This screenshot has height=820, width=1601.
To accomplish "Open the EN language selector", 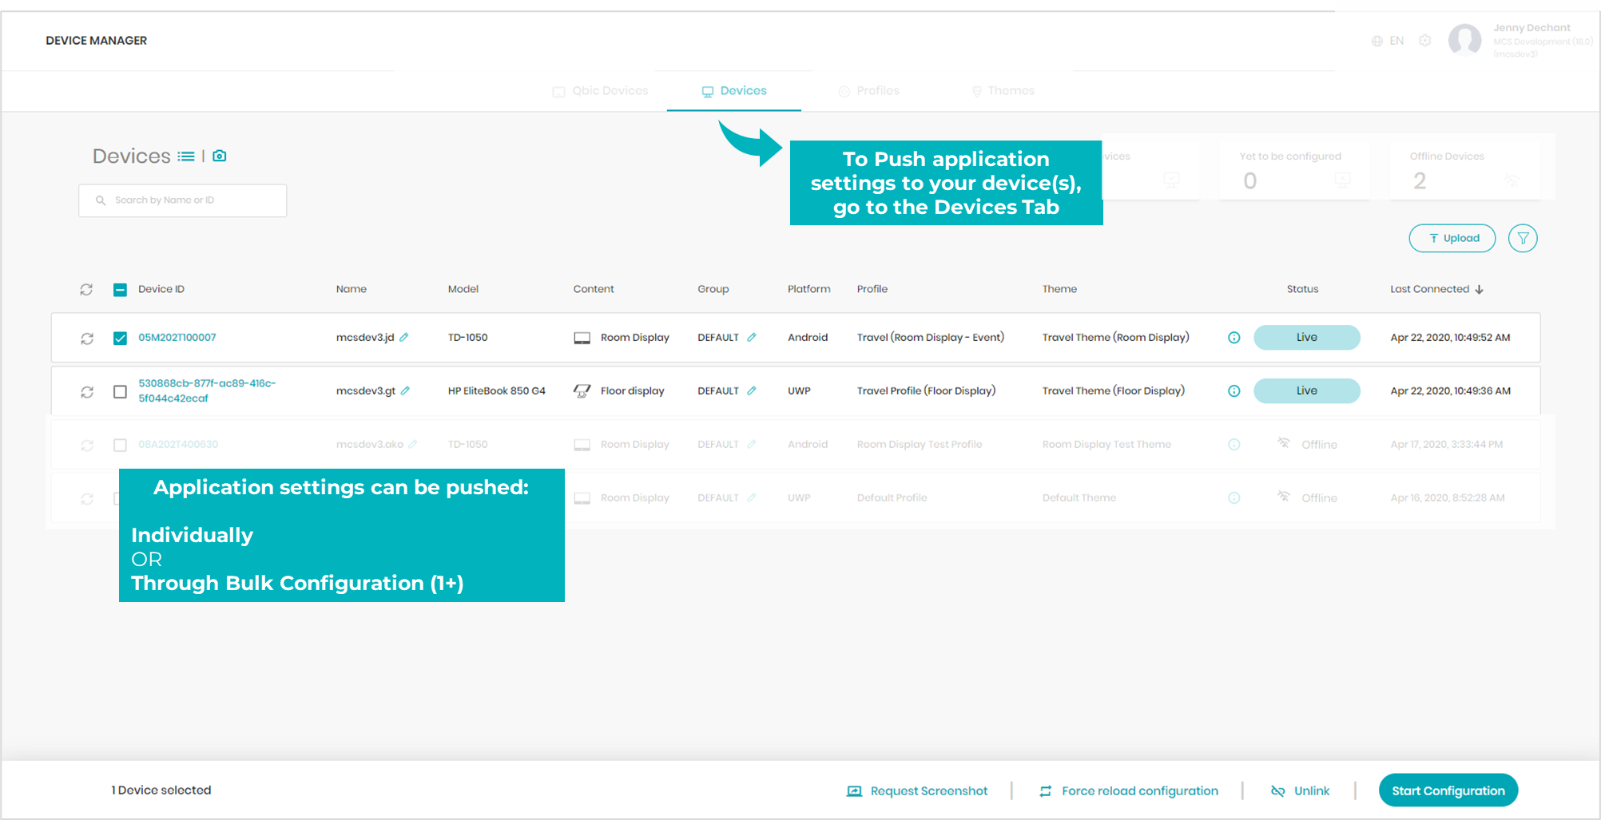I will click(1388, 41).
